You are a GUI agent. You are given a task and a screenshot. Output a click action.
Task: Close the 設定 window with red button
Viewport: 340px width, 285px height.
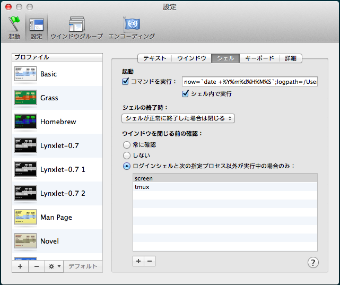pos(8,7)
